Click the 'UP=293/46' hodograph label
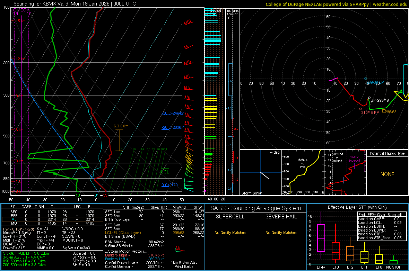409x271 pixels. (380, 100)
